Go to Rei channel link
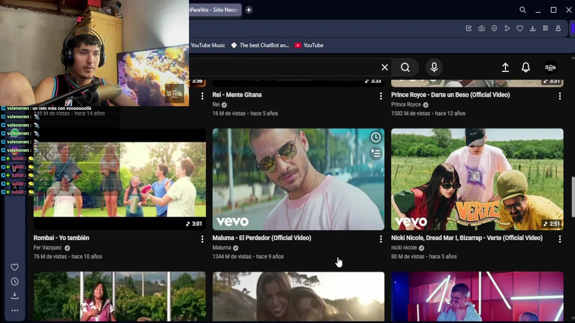The image size is (575, 323). coord(216,105)
